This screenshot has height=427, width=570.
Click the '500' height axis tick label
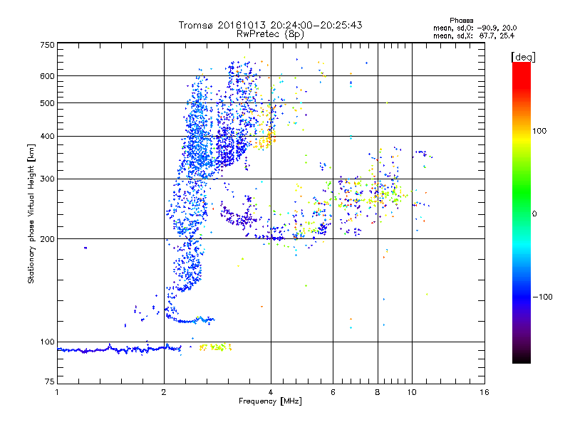[47, 103]
